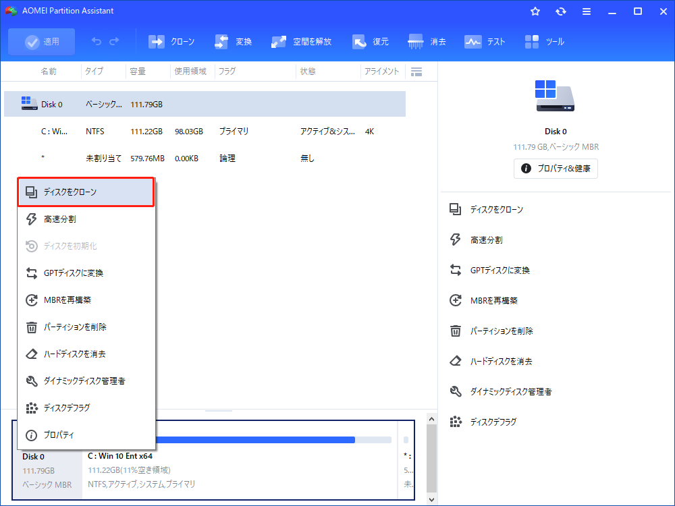675x506 pixels.
Task: Choose MBRを再構築 in the context menu
Action: coord(86,300)
